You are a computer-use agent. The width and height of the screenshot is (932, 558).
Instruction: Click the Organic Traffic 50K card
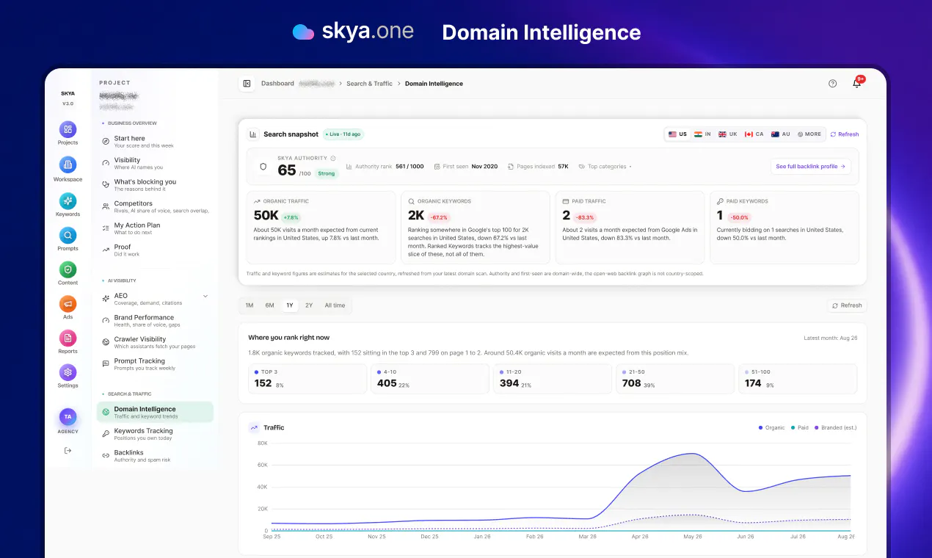coord(321,228)
